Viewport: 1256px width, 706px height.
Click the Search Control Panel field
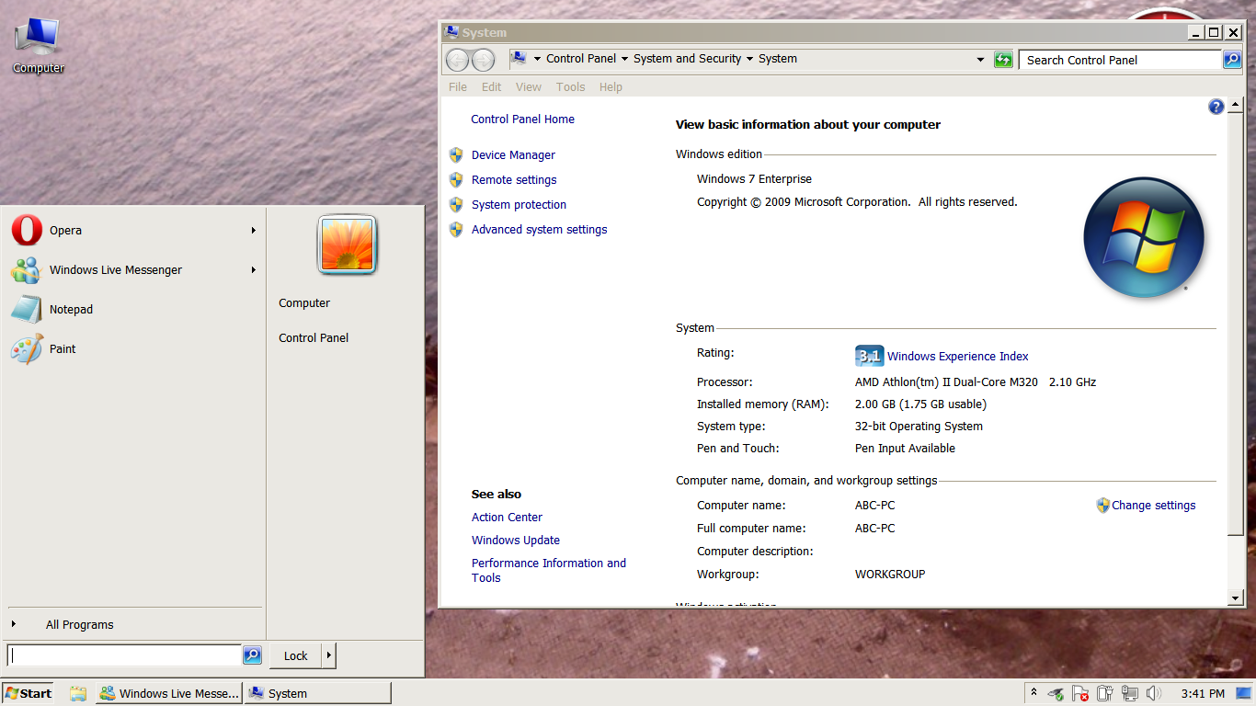click(1121, 60)
